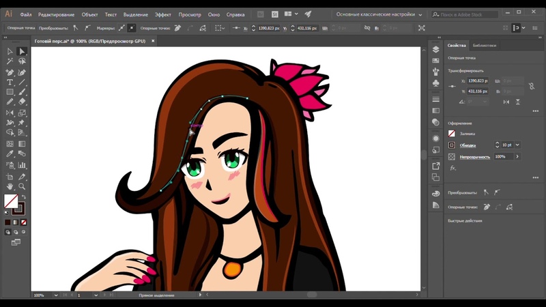Viewport: 546px width, 307px height.
Task: Expand the opacity value arrow
Action: pos(517,156)
